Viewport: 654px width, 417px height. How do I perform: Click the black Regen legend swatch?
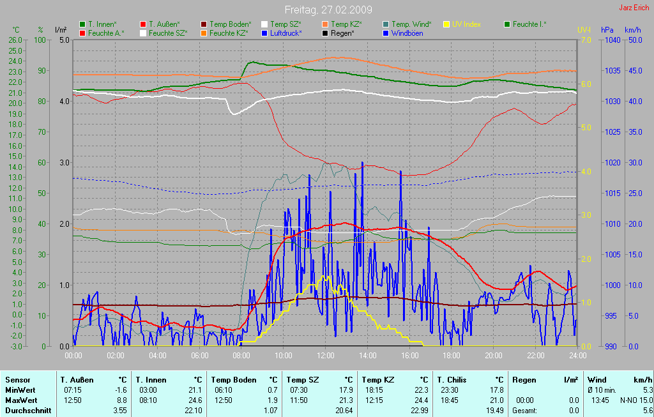tap(325, 33)
